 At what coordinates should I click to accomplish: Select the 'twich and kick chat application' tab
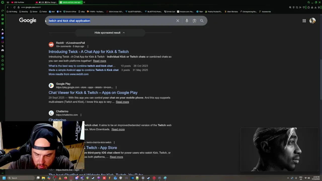pyautogui.click(x=71, y=2)
